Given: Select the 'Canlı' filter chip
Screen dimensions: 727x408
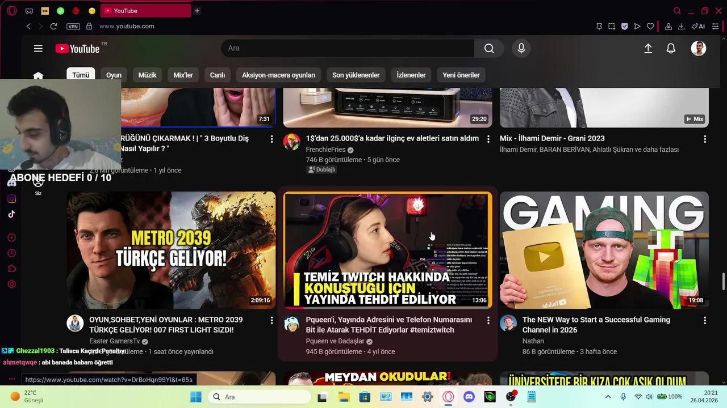Looking at the screenshot, I should point(218,75).
